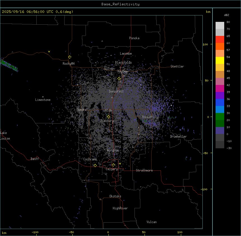
Task: Click the dBZ legend heading
Action: (x=226, y=15)
